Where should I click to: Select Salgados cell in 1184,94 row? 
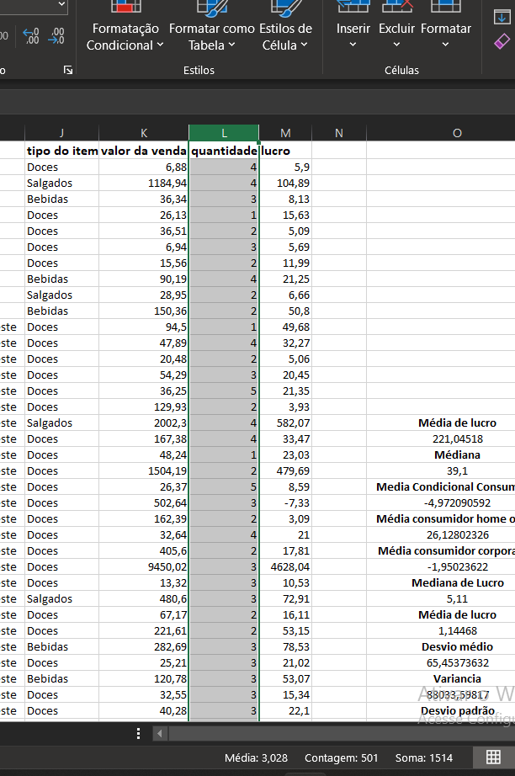(61, 183)
